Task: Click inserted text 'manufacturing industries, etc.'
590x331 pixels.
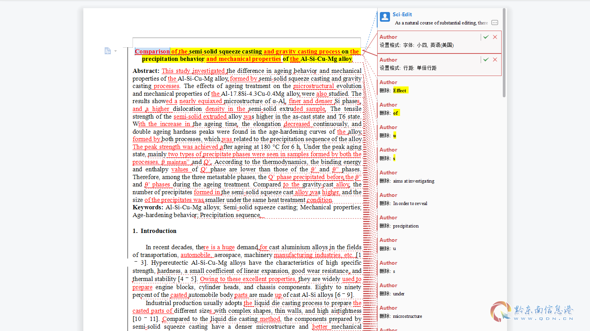Action: click(313, 255)
